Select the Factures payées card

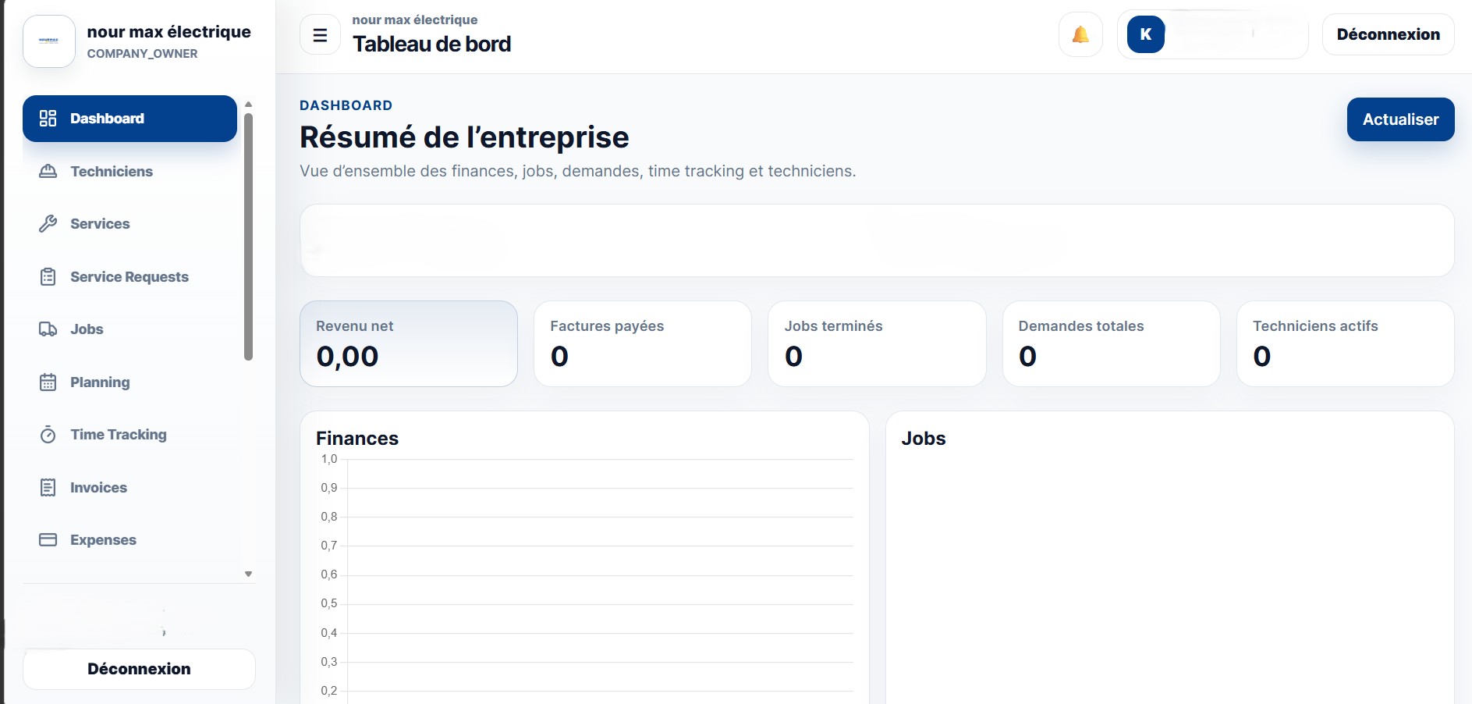click(643, 343)
